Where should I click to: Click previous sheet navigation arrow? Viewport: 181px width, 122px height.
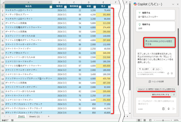tap(5, 116)
